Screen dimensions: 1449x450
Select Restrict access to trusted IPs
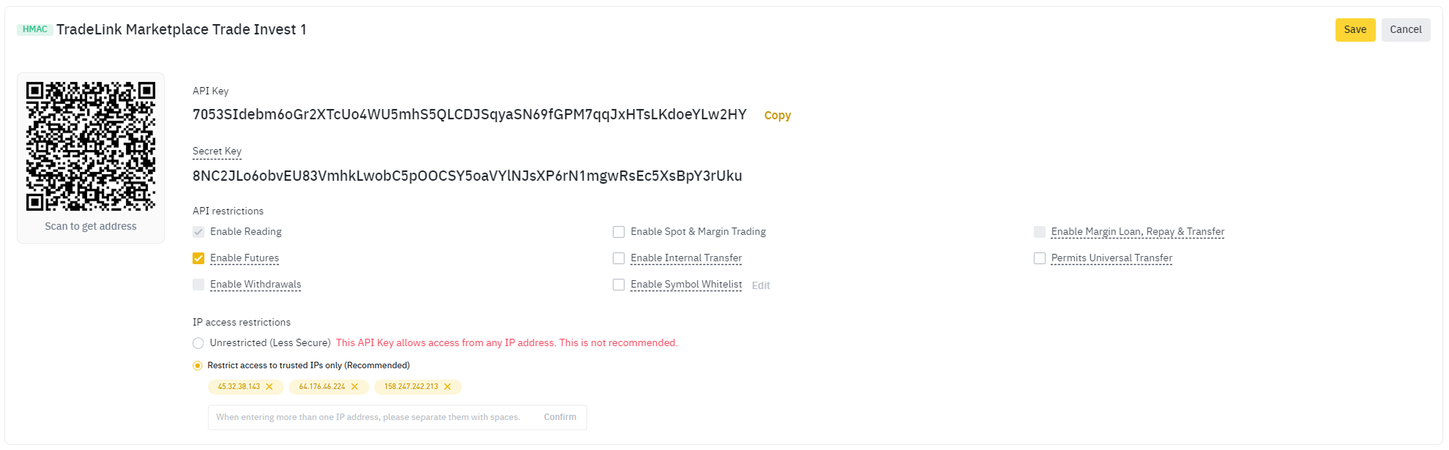tap(198, 366)
